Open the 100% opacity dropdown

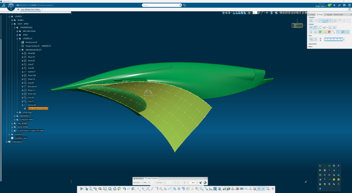146,182
